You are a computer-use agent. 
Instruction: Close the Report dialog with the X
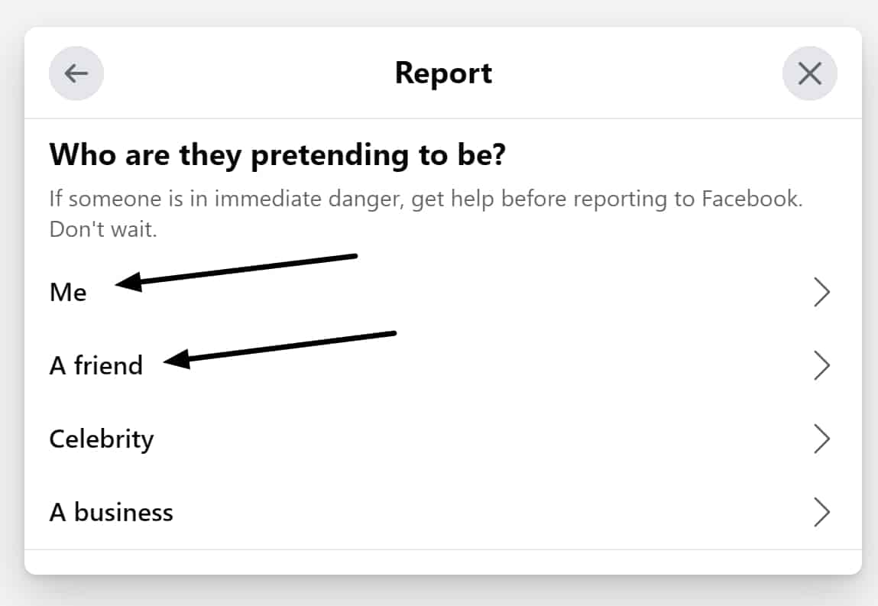tap(810, 73)
